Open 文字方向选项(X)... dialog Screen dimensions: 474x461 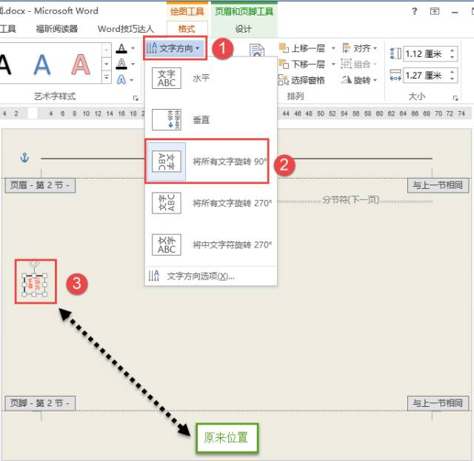pos(210,276)
